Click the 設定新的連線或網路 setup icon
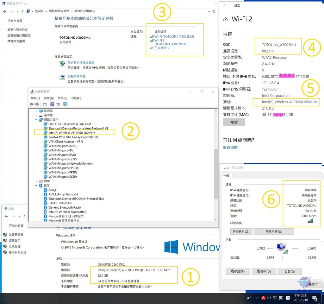Viewport: 324px width, 304px height. click(x=62, y=63)
